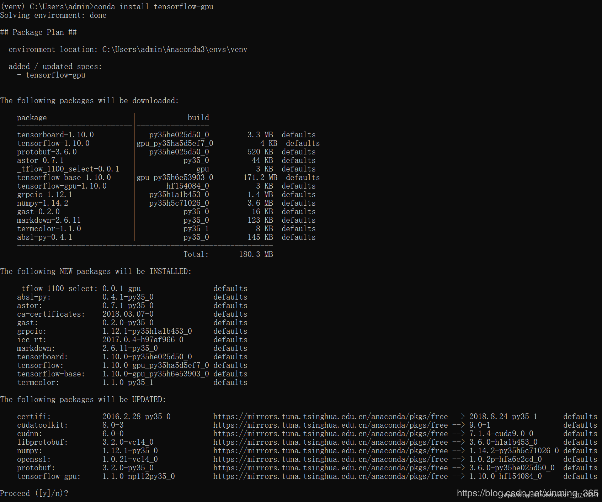Click build 'gpu_py35ha5d5ef7_0' in download table
This screenshot has height=502, width=602.
pos(175,143)
